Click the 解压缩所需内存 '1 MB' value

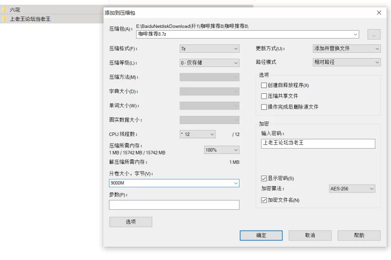234,162
